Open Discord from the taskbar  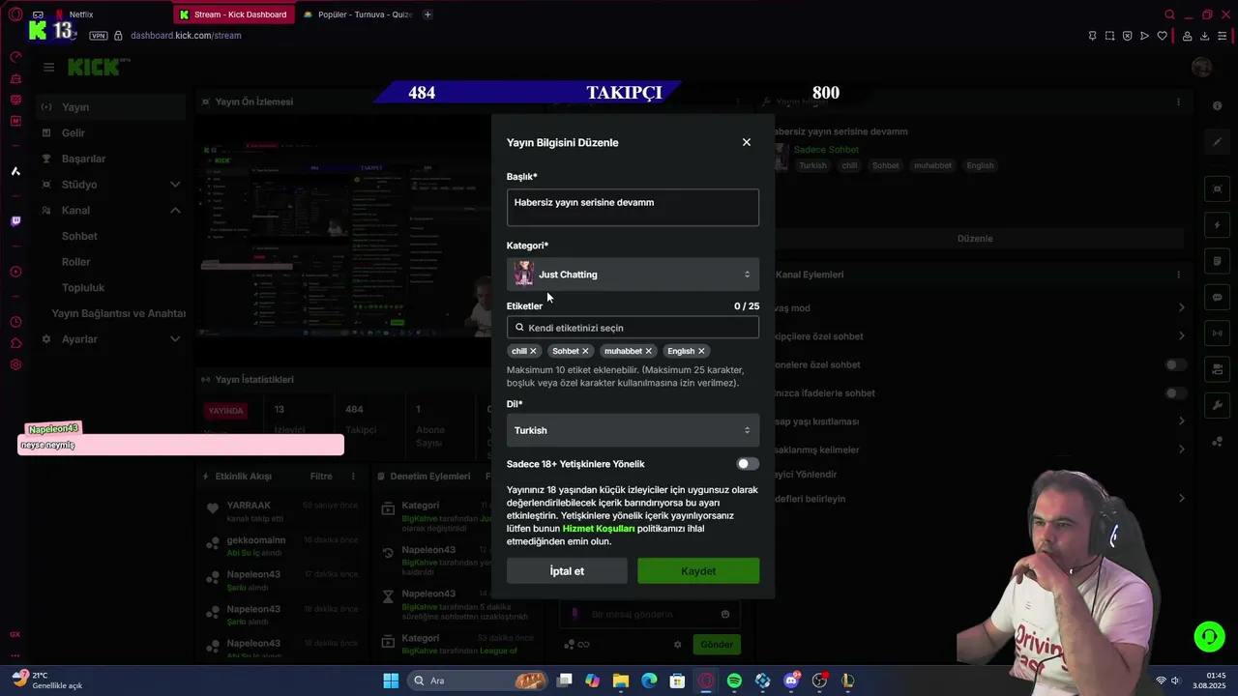coord(791,681)
